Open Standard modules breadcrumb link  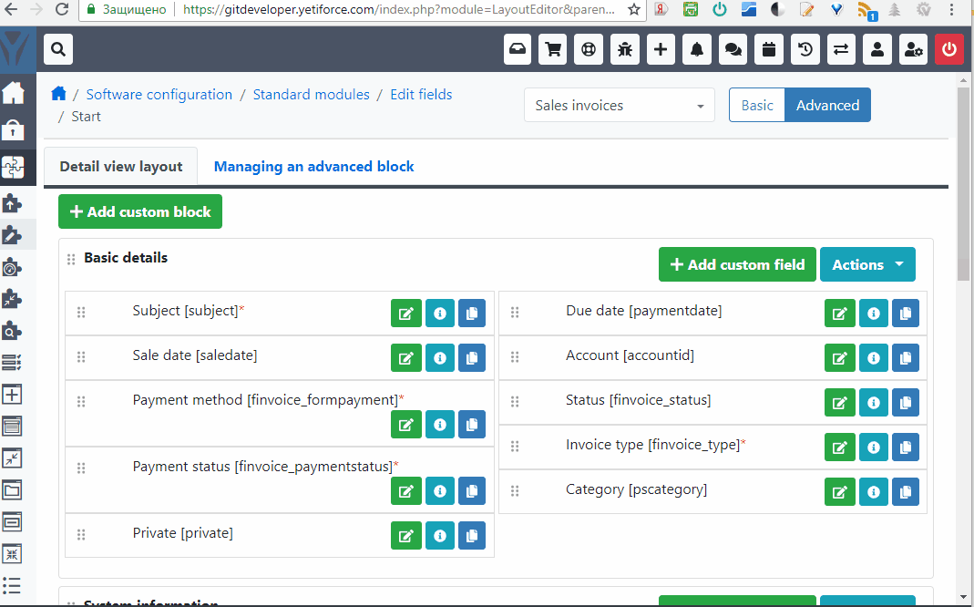312,95
